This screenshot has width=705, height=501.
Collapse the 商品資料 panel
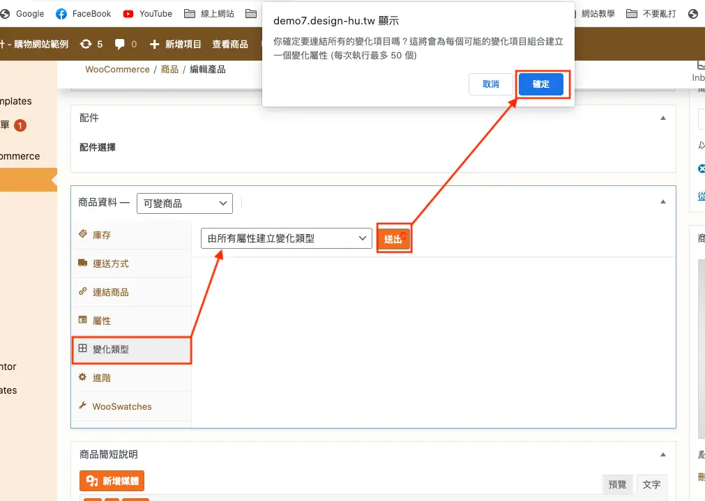tap(662, 202)
